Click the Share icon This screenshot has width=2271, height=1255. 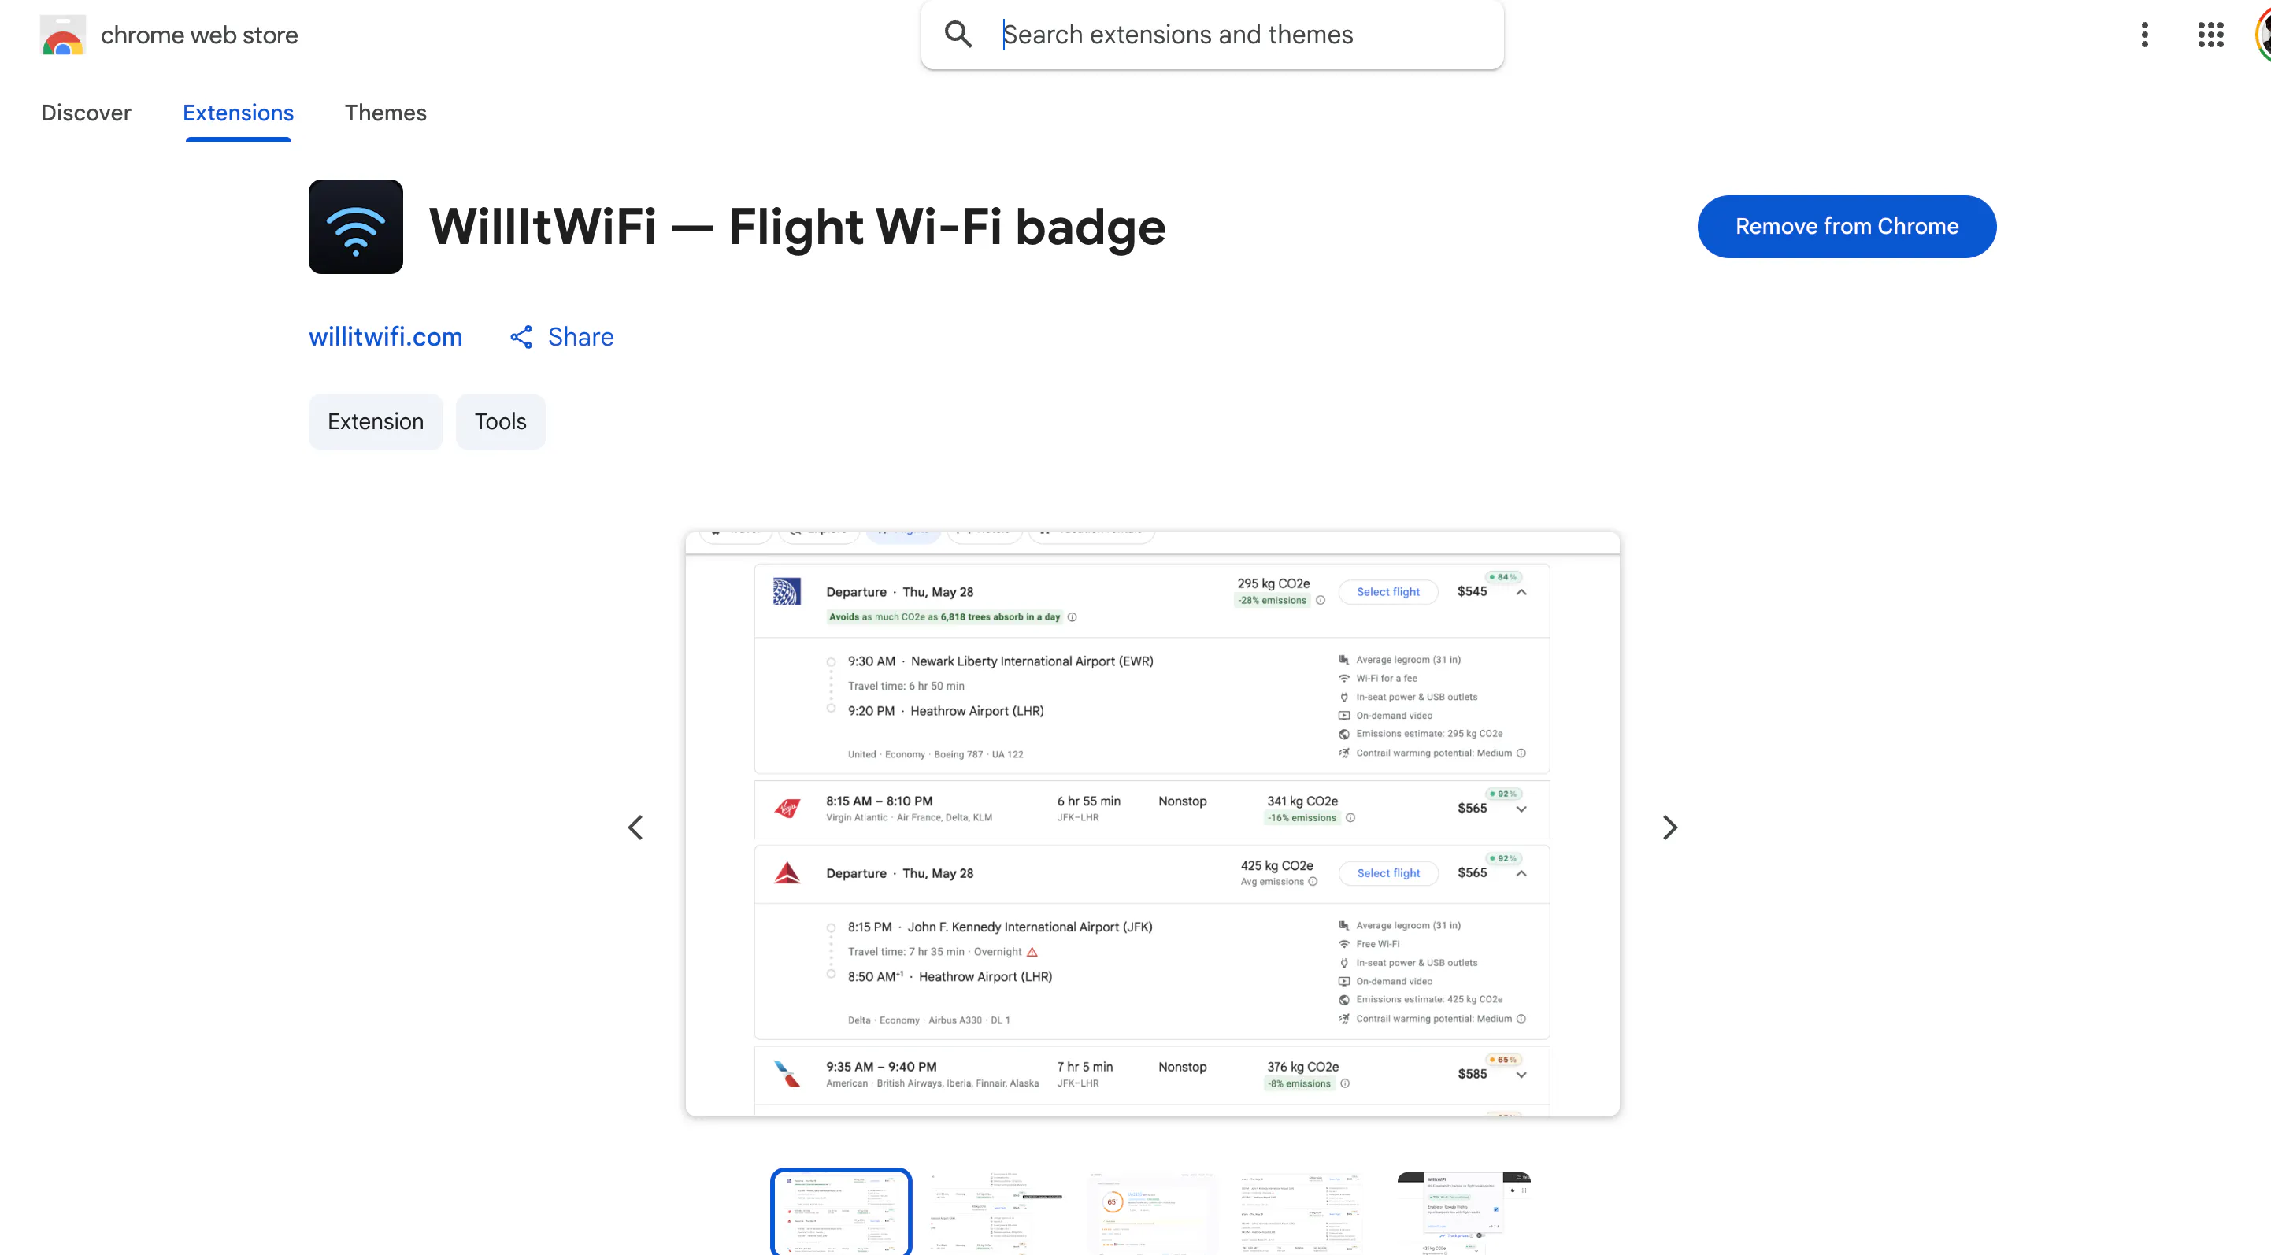pos(521,337)
